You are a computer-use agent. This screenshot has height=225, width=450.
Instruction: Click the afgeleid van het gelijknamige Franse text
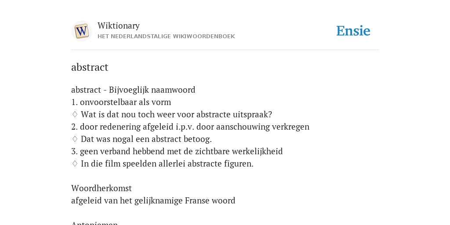(x=153, y=200)
